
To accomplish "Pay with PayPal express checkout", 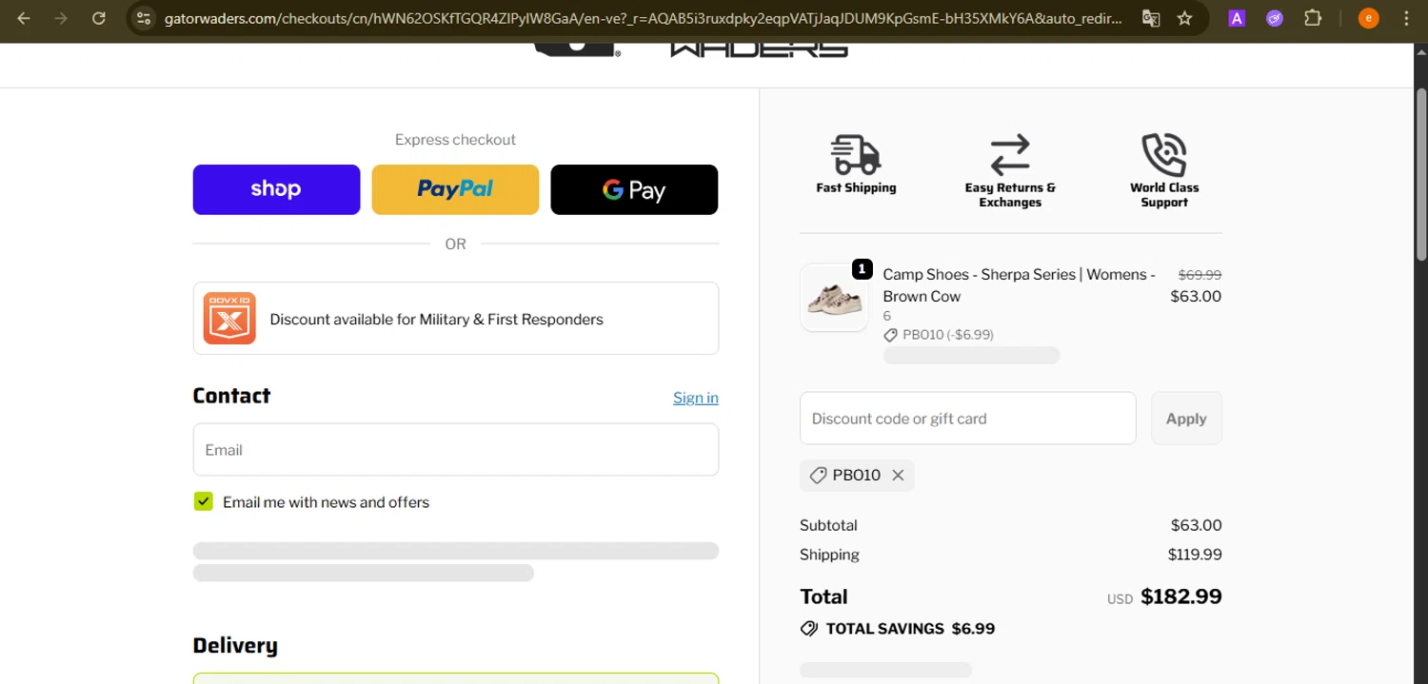I will click(x=455, y=189).
